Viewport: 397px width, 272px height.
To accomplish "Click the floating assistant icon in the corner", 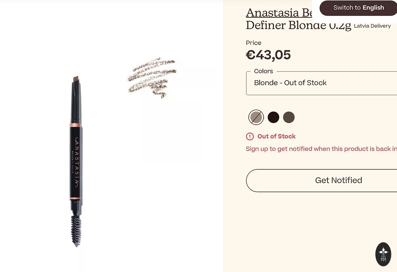I will pyautogui.click(x=383, y=254).
